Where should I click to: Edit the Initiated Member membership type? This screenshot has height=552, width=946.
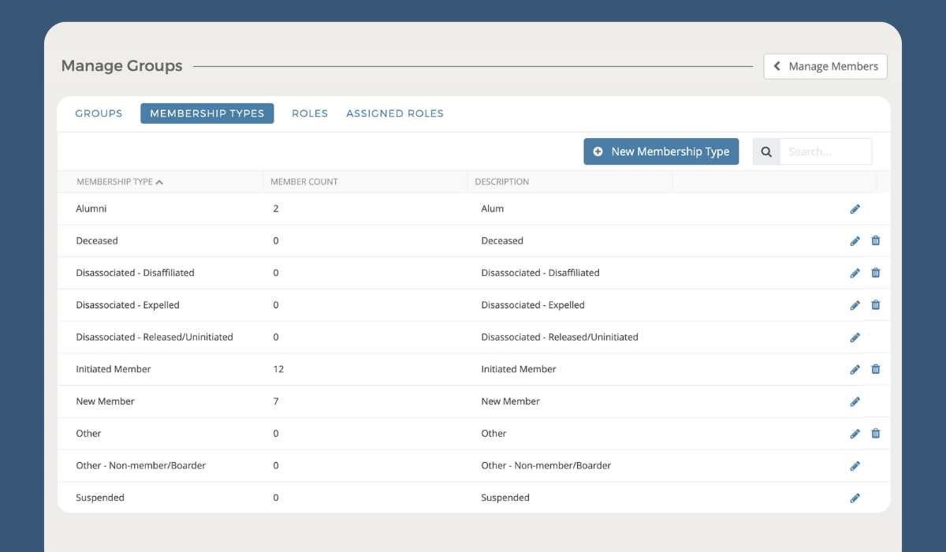tap(855, 369)
